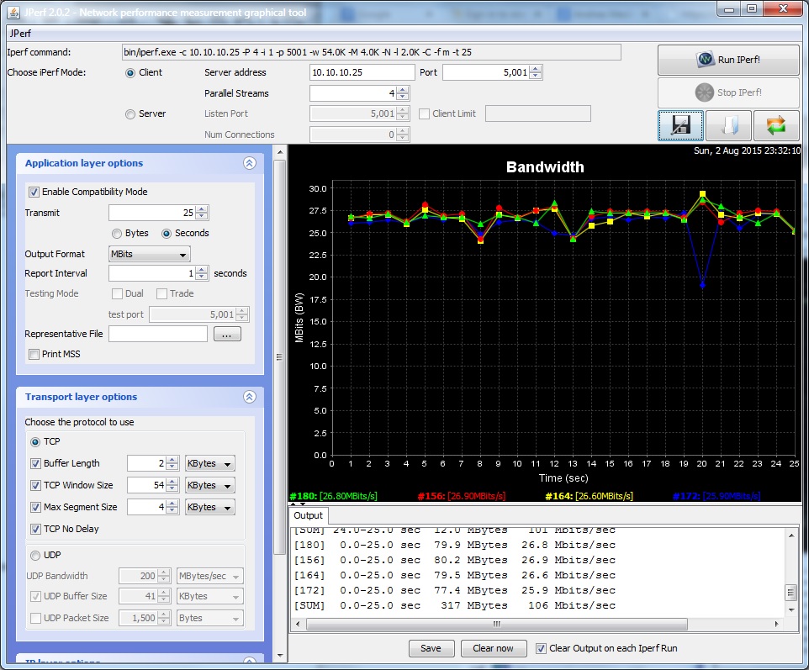This screenshot has height=670, width=809.
Task: Maximize the JPerf window
Action: tap(752, 8)
